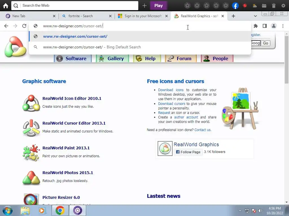Open the browser three-dot menu
Viewport: 289px width, 216px height.
pyautogui.click(x=283, y=26)
